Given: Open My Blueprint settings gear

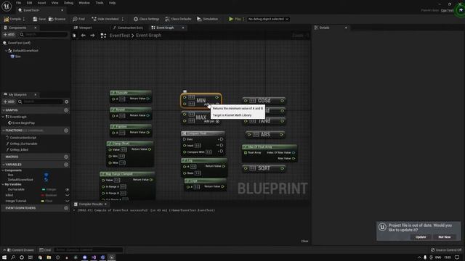Looking at the screenshot, I should (66, 101).
